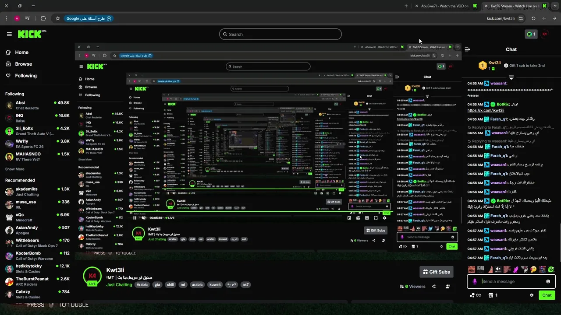
Task: Open the Kick sidebar hamburger menu
Action: 9,34
